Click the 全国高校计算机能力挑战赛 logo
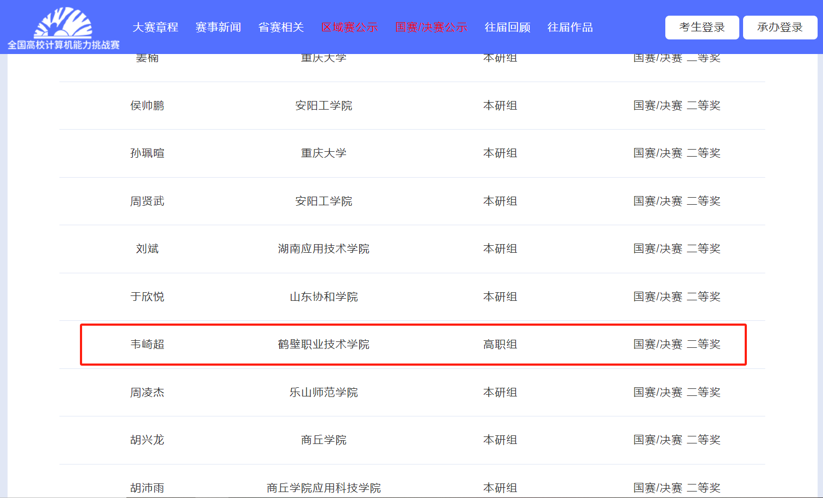823x498 pixels. pyautogui.click(x=63, y=28)
